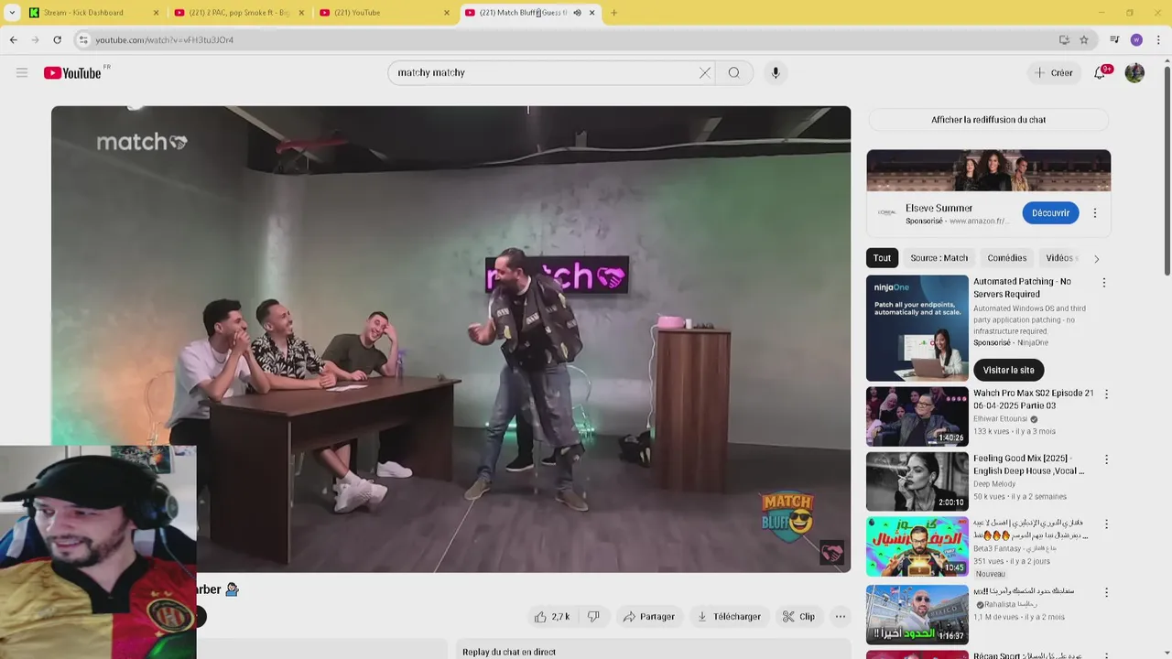Select the Comédies filter chip
This screenshot has height=659, width=1172.
tap(1007, 258)
